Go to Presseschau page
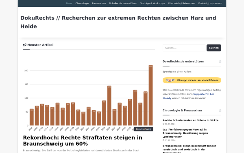 pyautogui.click(x=99, y=3)
